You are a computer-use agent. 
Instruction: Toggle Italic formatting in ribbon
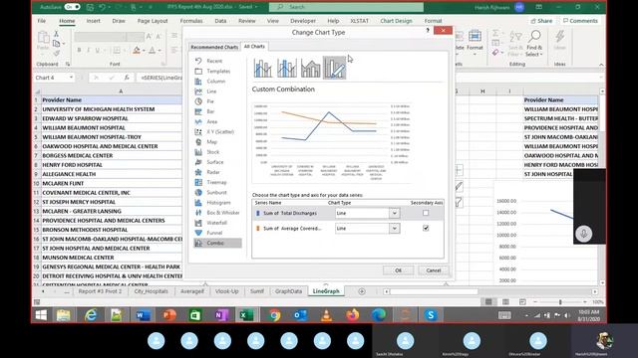coord(88,50)
